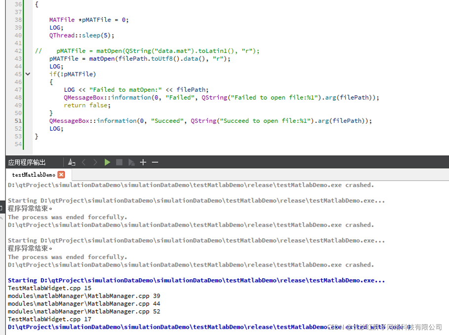Click the 'if(!pMATFile)' code line
Screen dimensions: 449x335
(x=73, y=74)
